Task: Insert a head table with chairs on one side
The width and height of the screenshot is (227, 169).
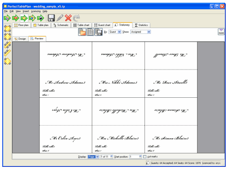Action: [7, 53]
